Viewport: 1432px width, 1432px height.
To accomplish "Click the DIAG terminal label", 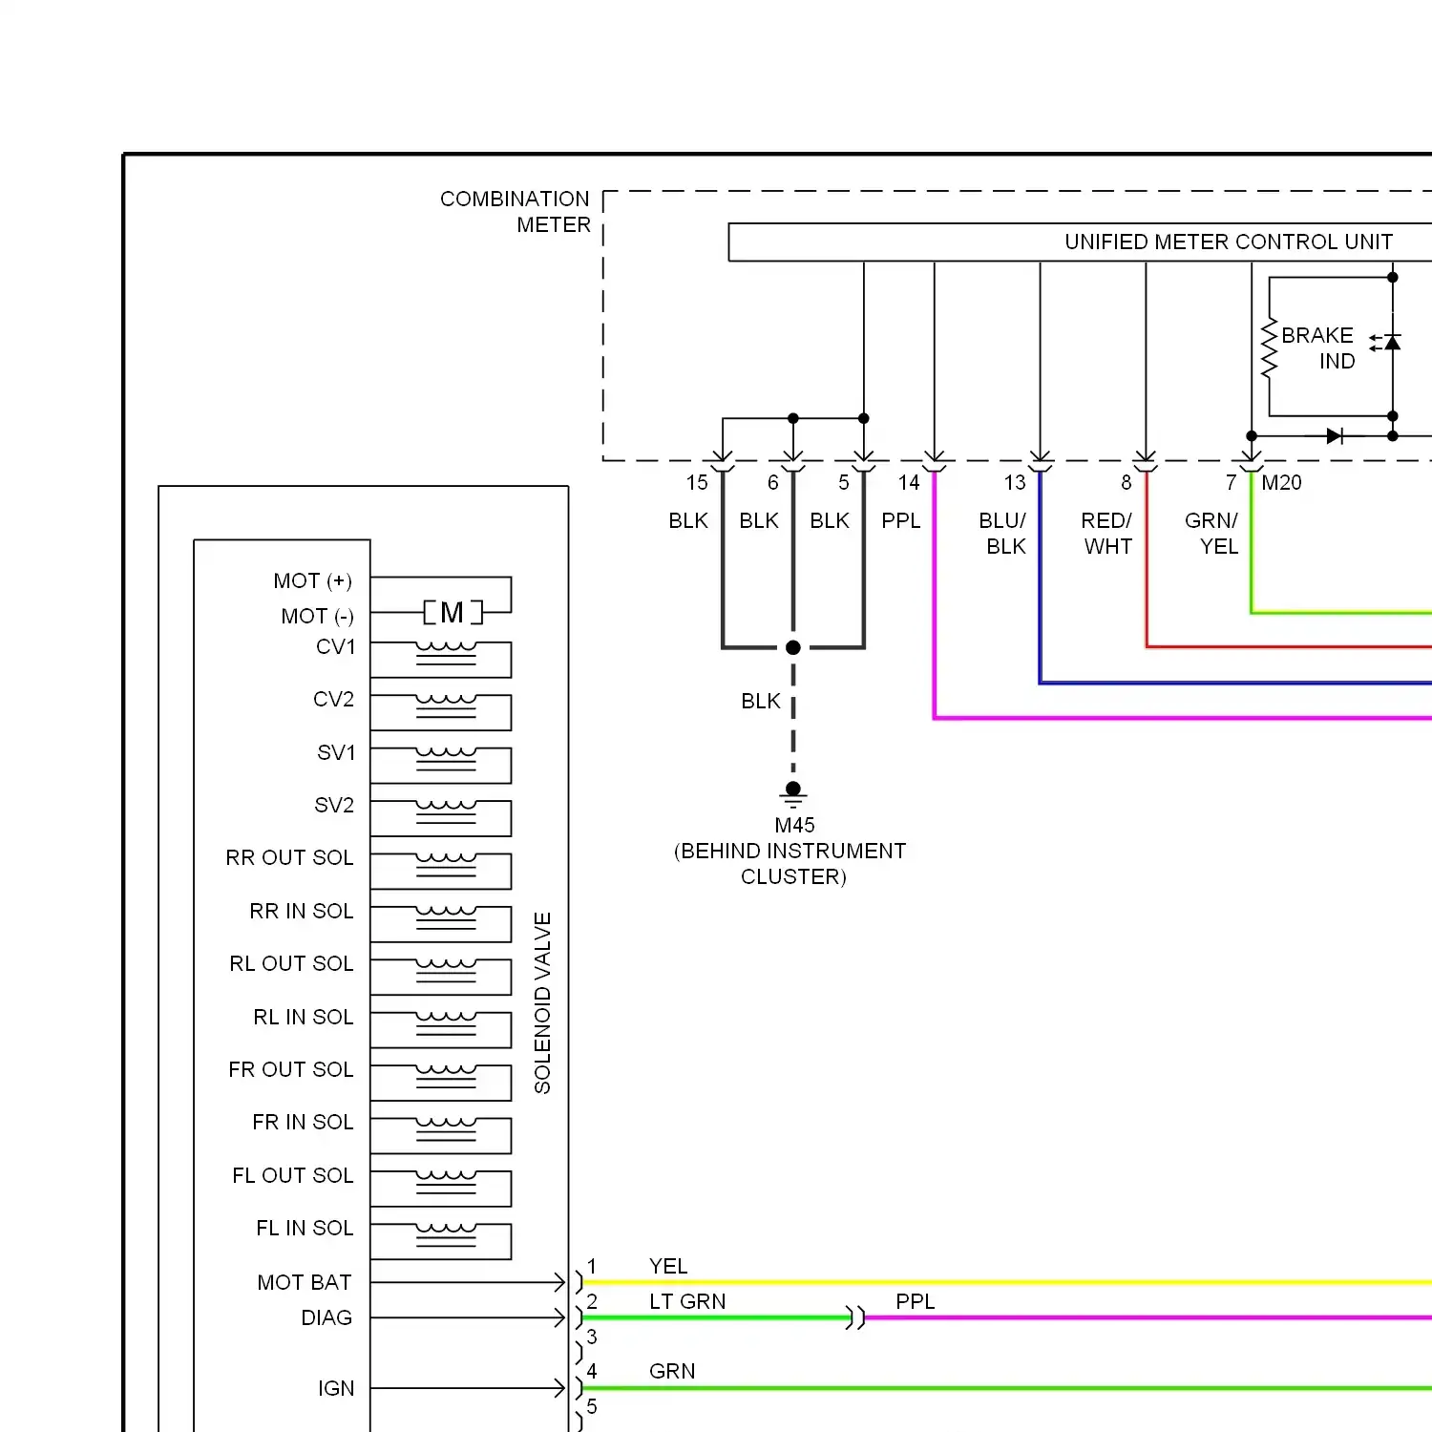I will tap(326, 1317).
